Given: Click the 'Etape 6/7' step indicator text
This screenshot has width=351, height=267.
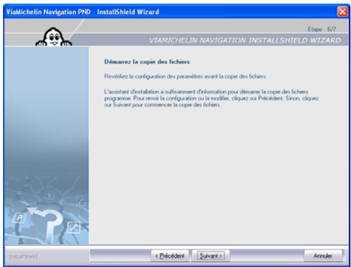Looking at the screenshot, I should [x=321, y=29].
